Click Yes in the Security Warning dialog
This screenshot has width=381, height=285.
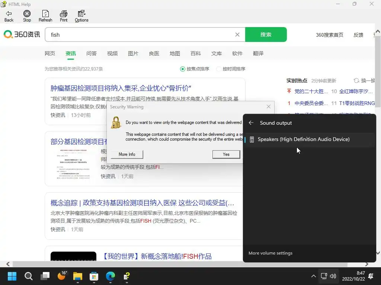click(x=226, y=154)
